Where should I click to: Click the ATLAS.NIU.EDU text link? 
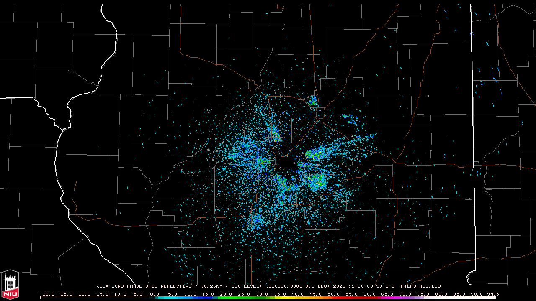(420, 286)
